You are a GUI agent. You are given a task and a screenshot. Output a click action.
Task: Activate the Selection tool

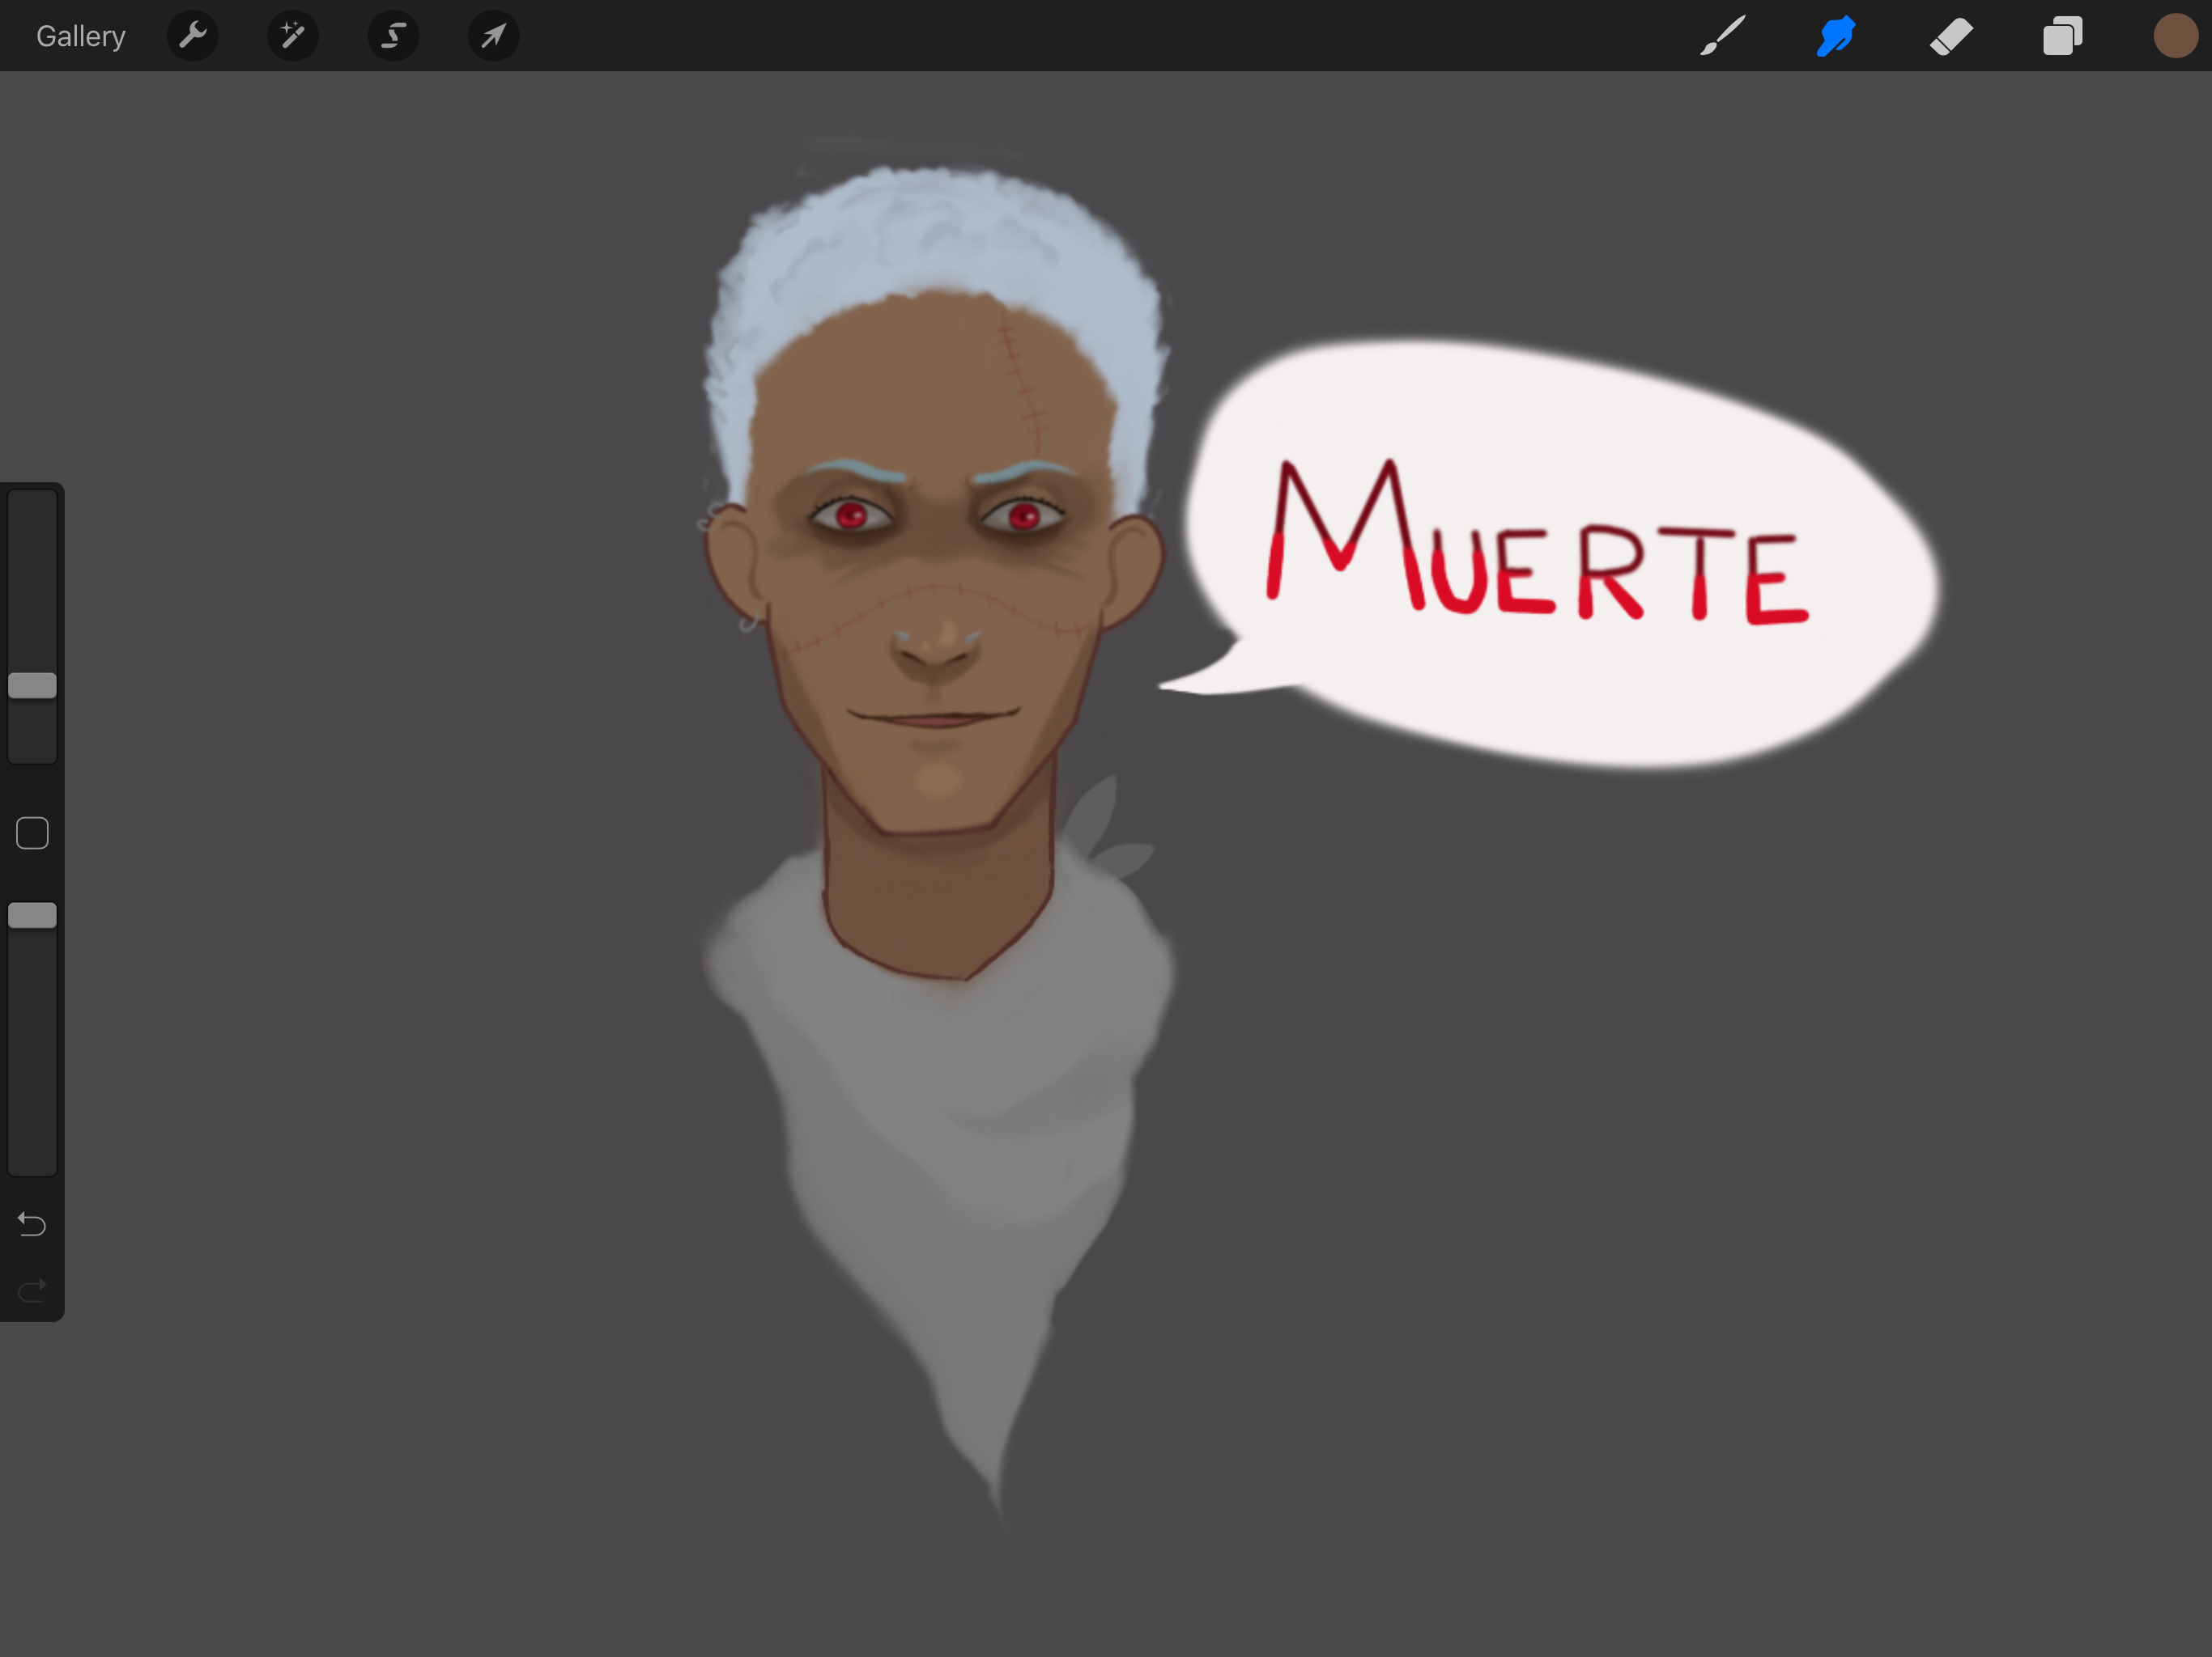click(x=393, y=36)
